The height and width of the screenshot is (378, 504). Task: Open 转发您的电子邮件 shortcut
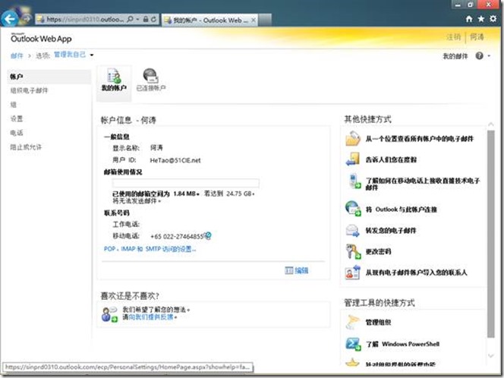tap(391, 231)
